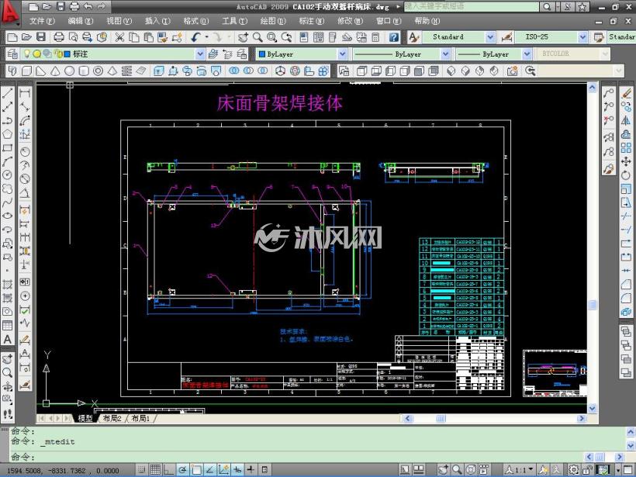
Task: Select the Cone tool in Modeling toolbar
Action: [55, 71]
